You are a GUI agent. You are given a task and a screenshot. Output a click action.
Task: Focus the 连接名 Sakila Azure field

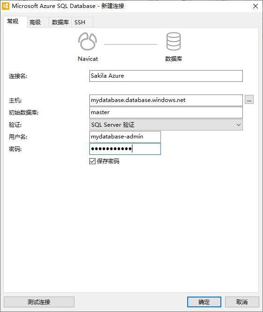point(166,76)
